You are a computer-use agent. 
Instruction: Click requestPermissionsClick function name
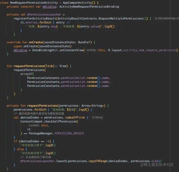(x=33, y=66)
